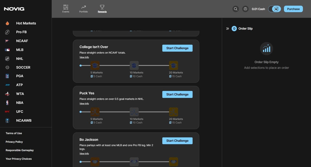Click the NBA logo in sidebar
This screenshot has width=311, height=167.
[7, 103]
